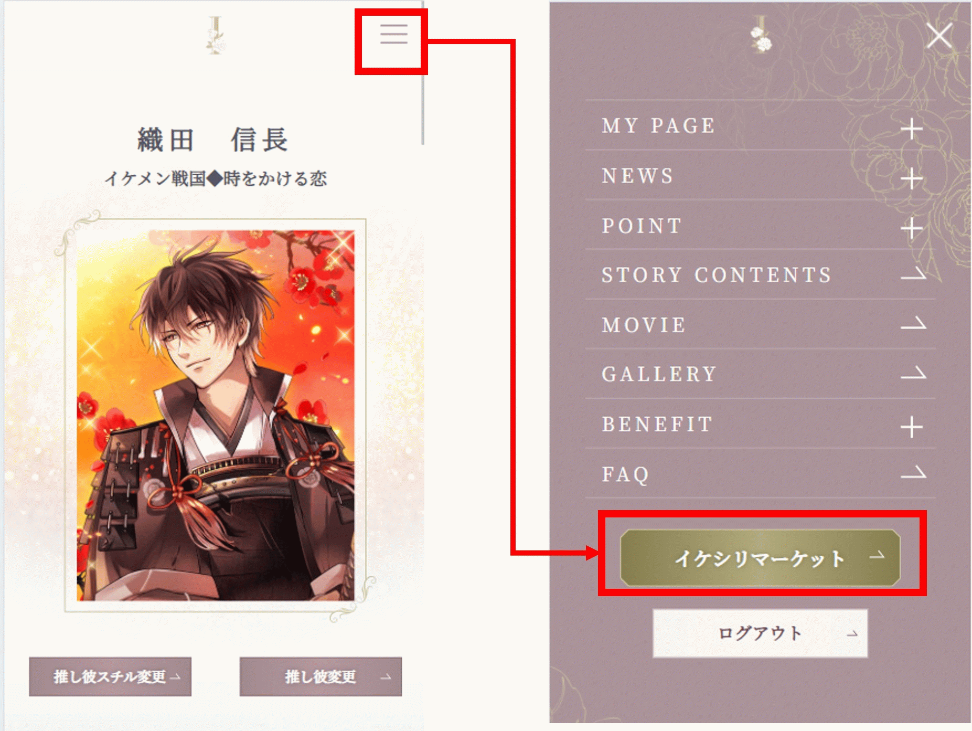This screenshot has width=972, height=731.
Task: Close the menu with the X icon
Action: coord(939,36)
